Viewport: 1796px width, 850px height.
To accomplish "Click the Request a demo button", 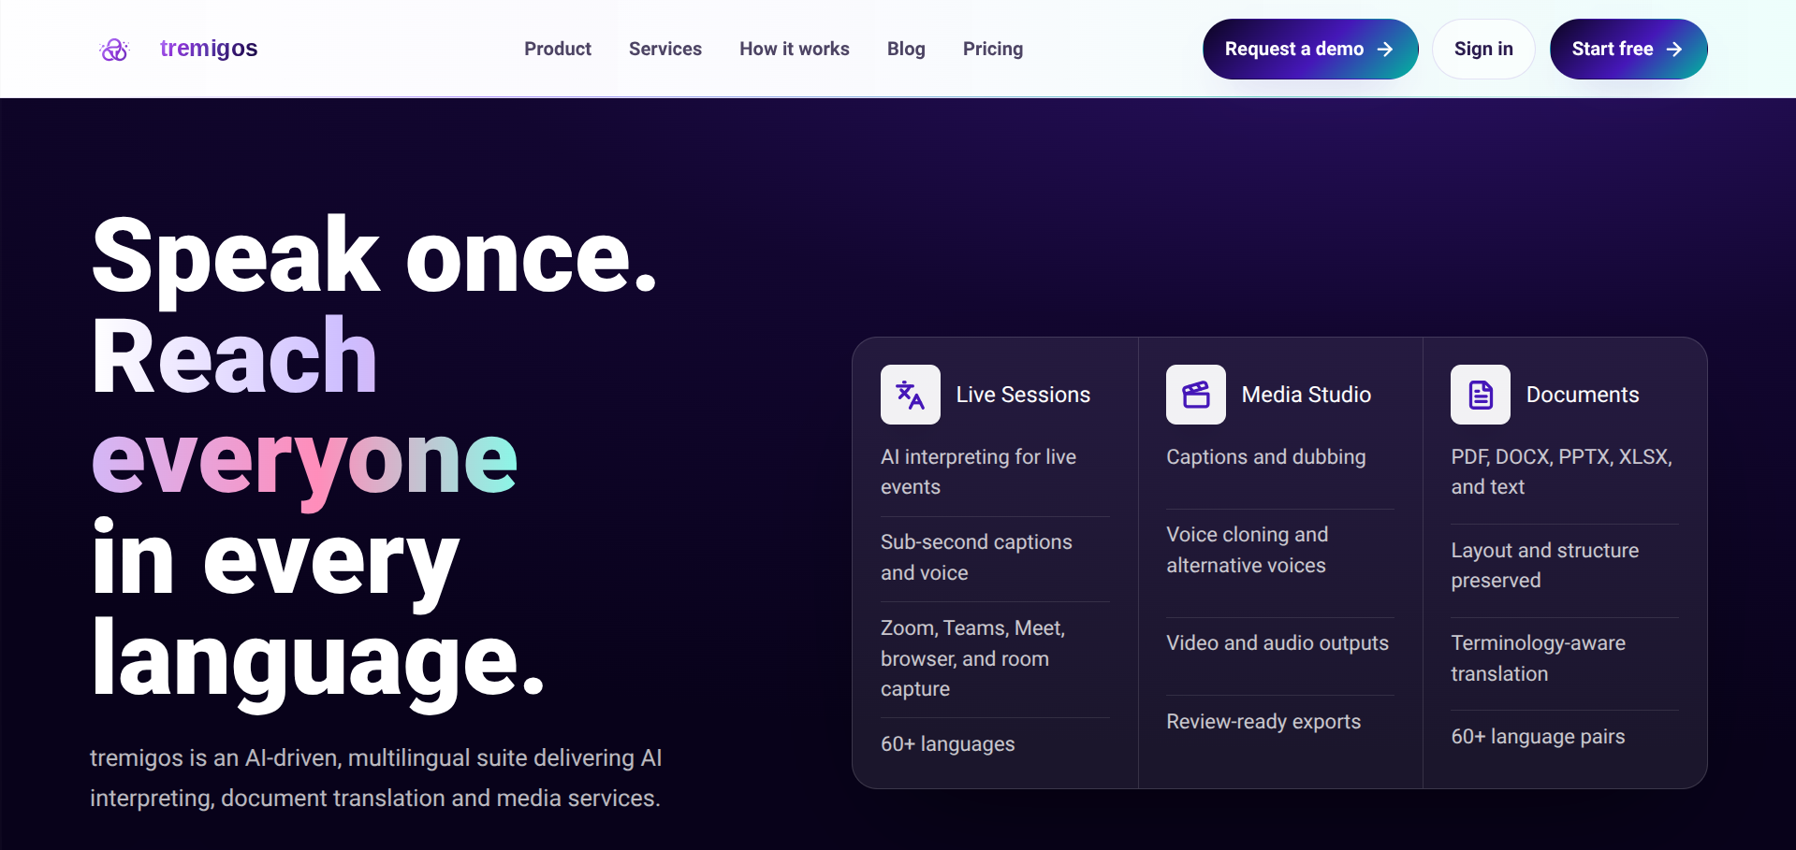I will 1310,49.
